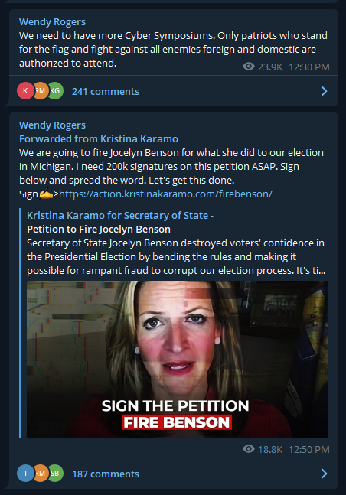
Task: Click the 12:50 PM timestamp
Action: click(x=309, y=449)
